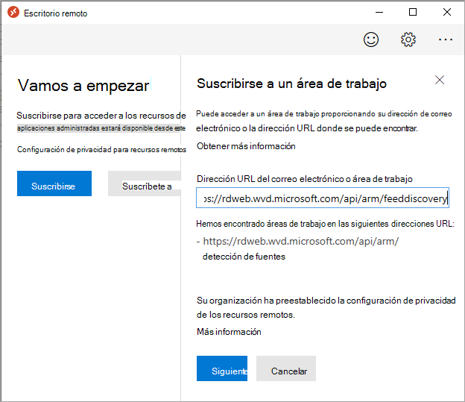Image resolution: width=465 pixels, height=402 pixels.
Task: Minimize the Escritorio remoto window
Action: click(x=379, y=12)
